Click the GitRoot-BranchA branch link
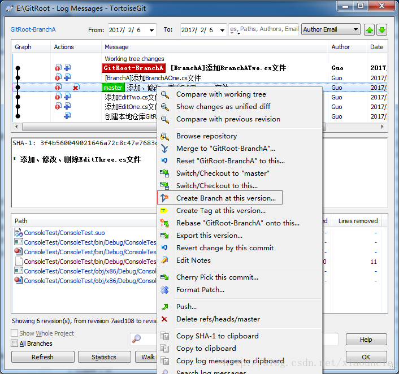 [33, 29]
